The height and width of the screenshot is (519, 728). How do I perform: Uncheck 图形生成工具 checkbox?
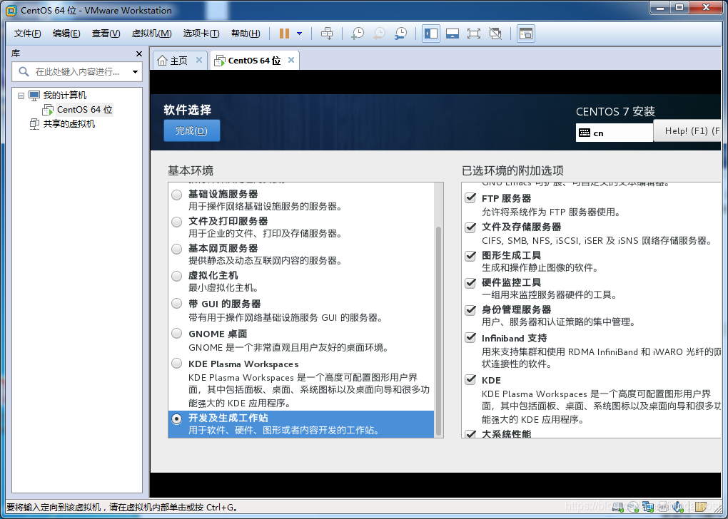[x=470, y=255]
